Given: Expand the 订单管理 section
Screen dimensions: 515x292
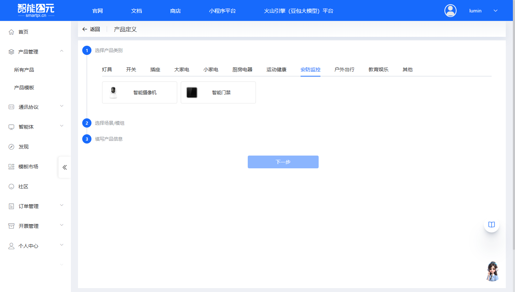Looking at the screenshot, I should [x=62, y=206].
